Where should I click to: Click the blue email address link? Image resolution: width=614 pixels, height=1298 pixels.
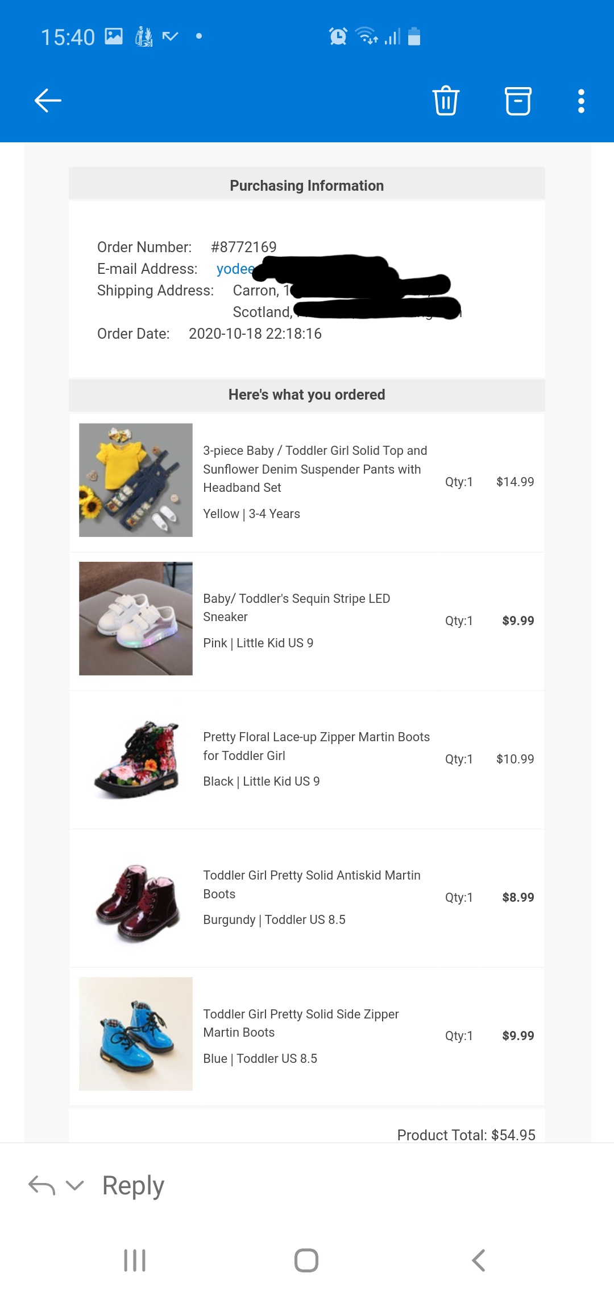click(x=235, y=269)
